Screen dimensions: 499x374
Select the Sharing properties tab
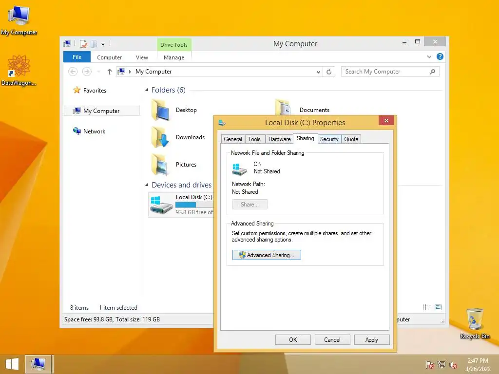305,138
